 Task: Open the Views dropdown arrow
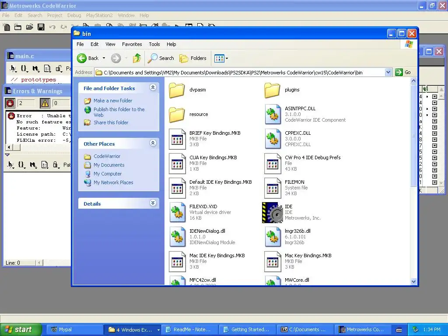(x=227, y=59)
